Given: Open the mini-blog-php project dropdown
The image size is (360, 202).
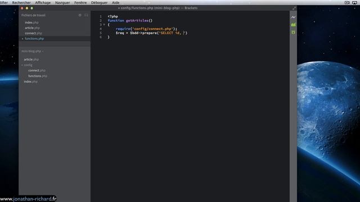Looking at the screenshot, I should pyautogui.click(x=33, y=51).
